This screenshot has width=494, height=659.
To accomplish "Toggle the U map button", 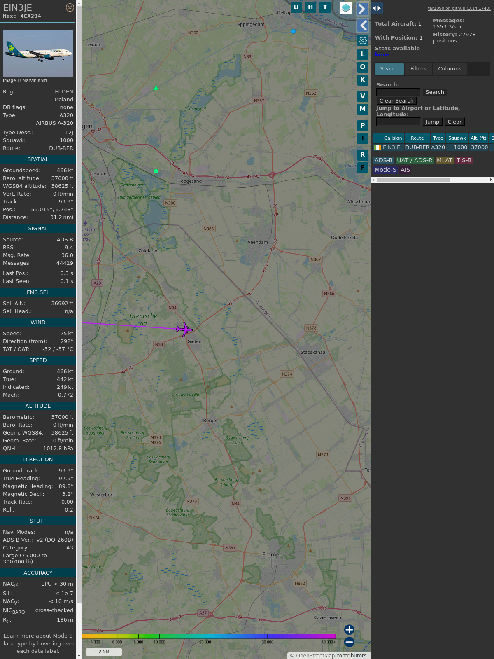I will pos(296,7).
